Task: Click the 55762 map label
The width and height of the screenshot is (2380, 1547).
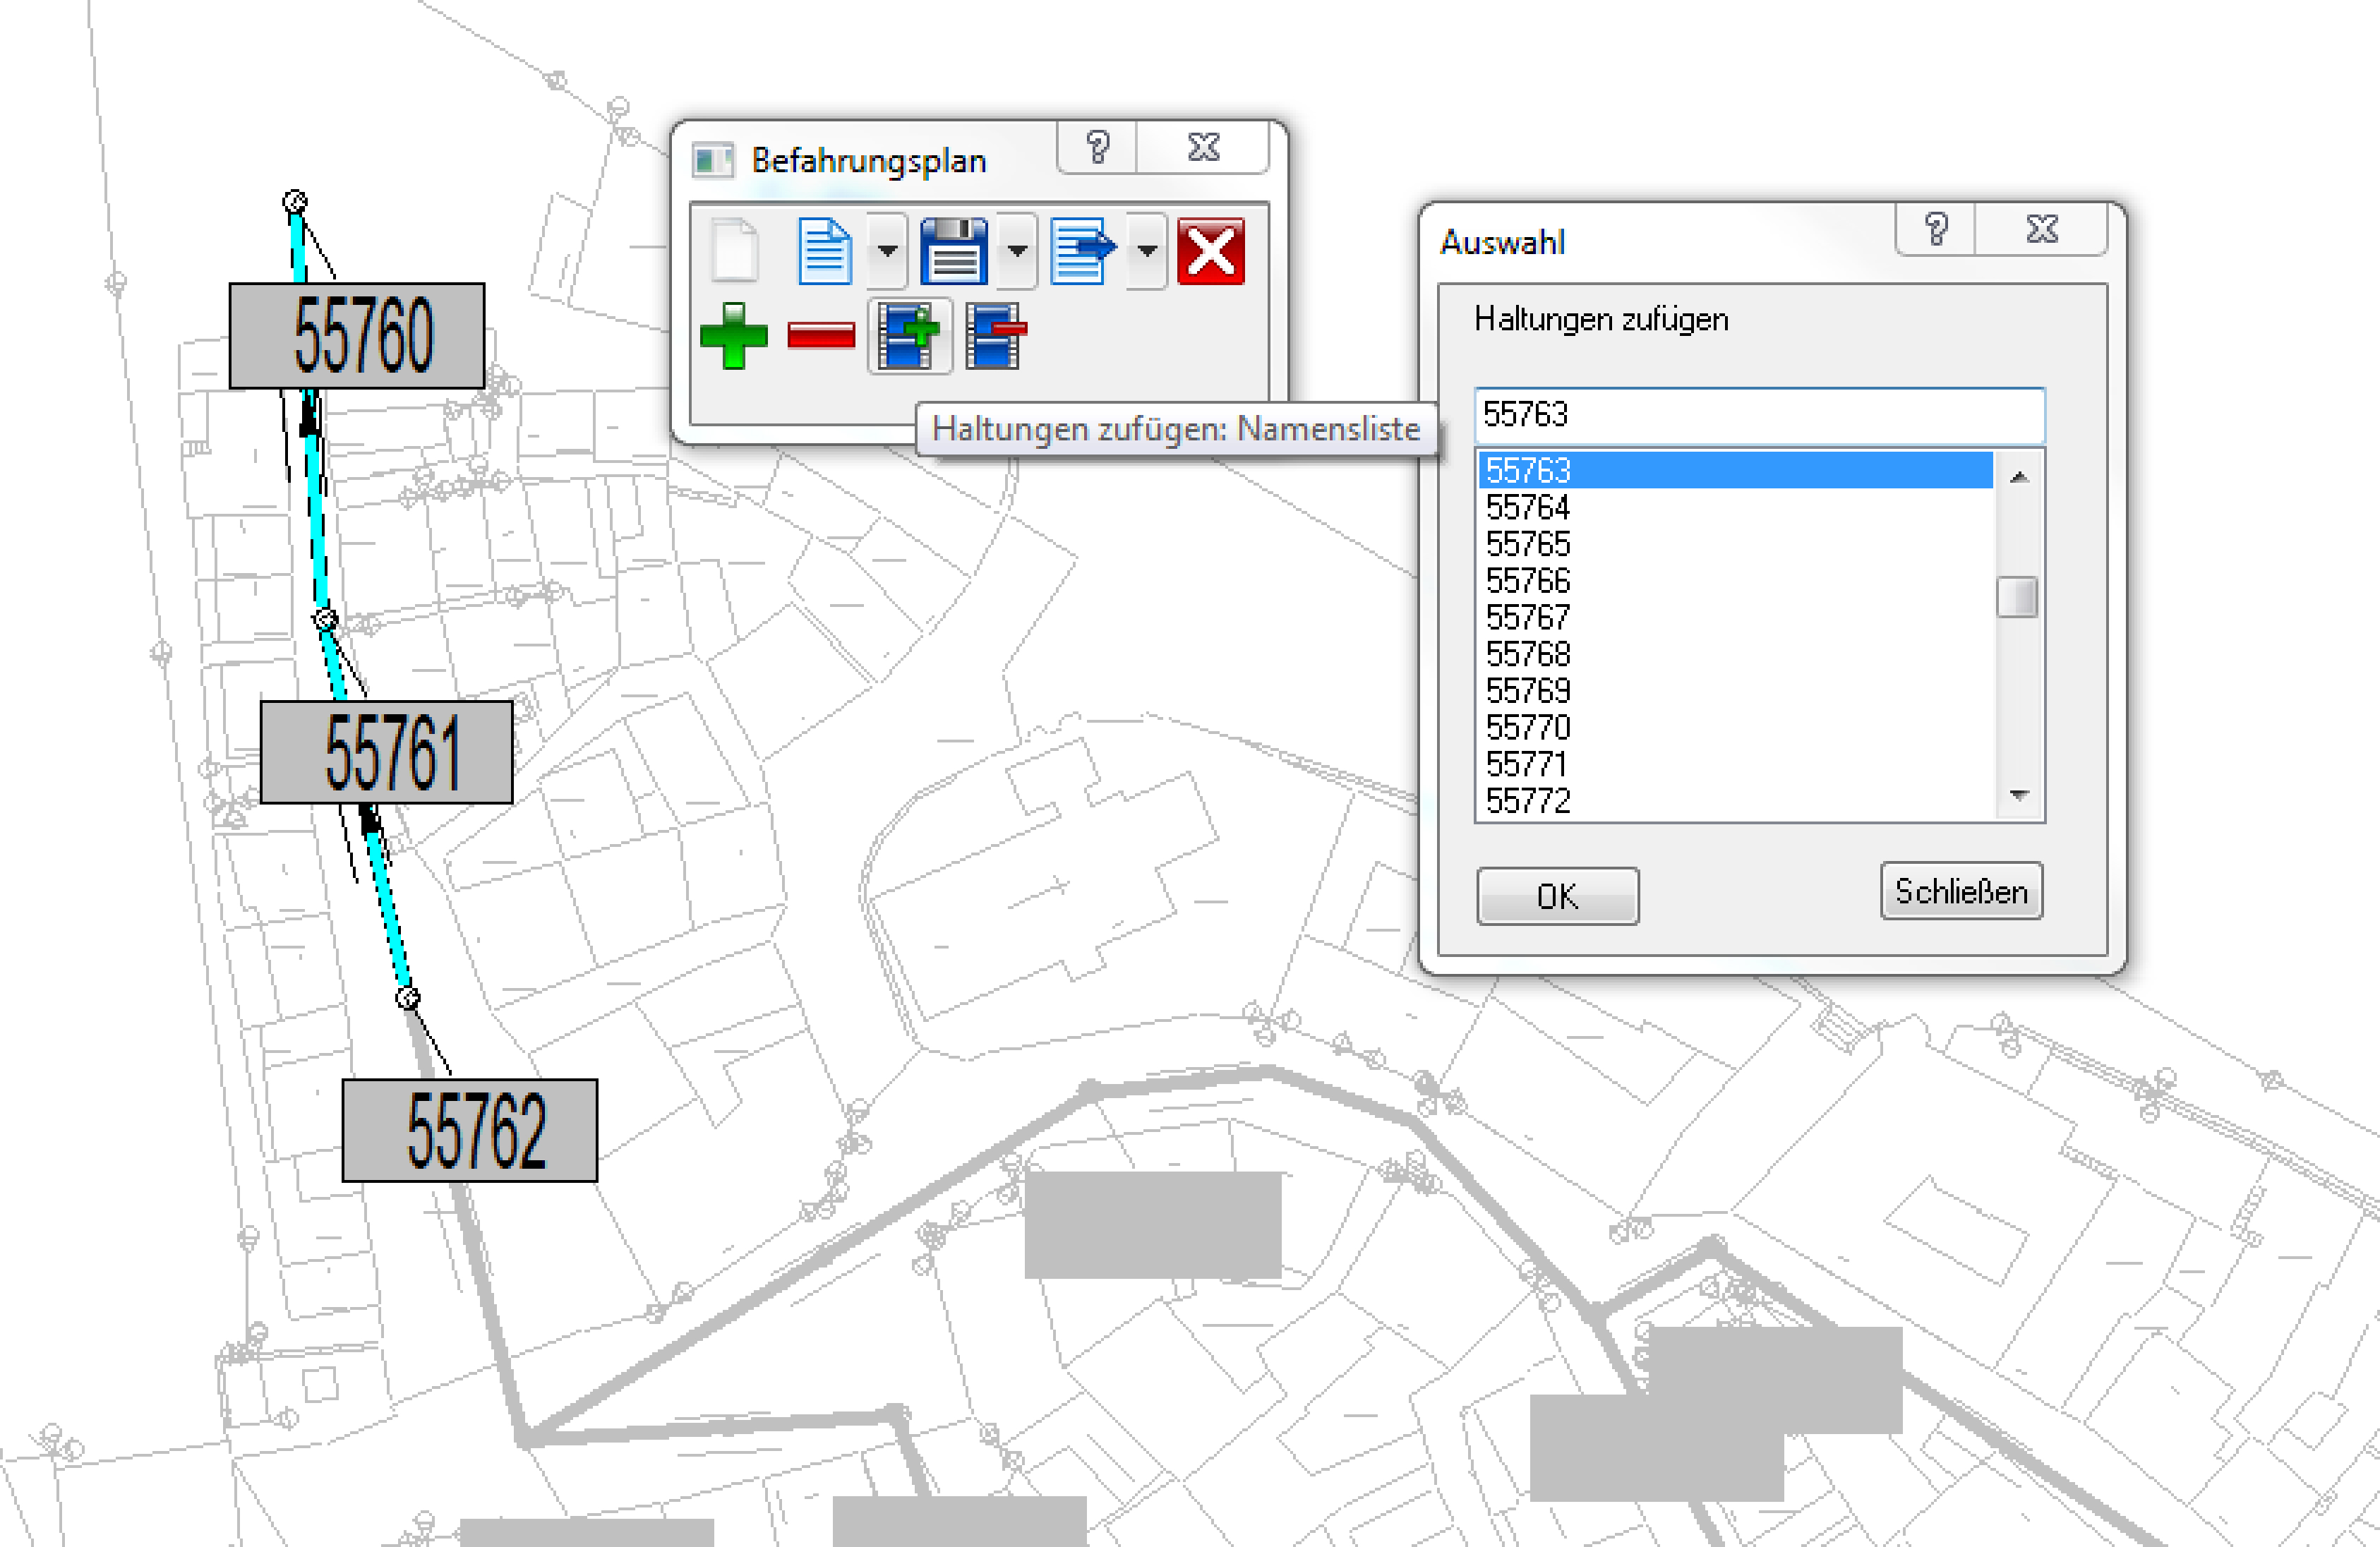Action: point(470,1130)
